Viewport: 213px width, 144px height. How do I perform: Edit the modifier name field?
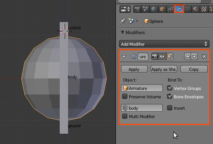pos(143,56)
